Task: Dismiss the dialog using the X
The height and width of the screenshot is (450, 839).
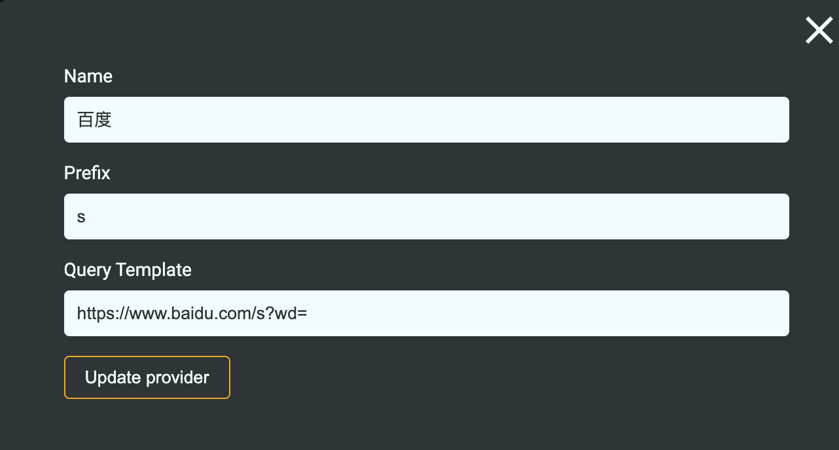Action: (819, 31)
